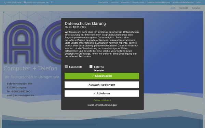The height and width of the screenshot is (128, 205).
Task: Open Widerrufsbelehrung in the top menu
Action: (x=183, y=2)
